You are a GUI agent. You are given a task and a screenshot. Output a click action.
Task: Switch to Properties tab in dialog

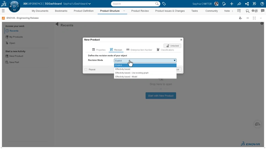tap(99, 50)
